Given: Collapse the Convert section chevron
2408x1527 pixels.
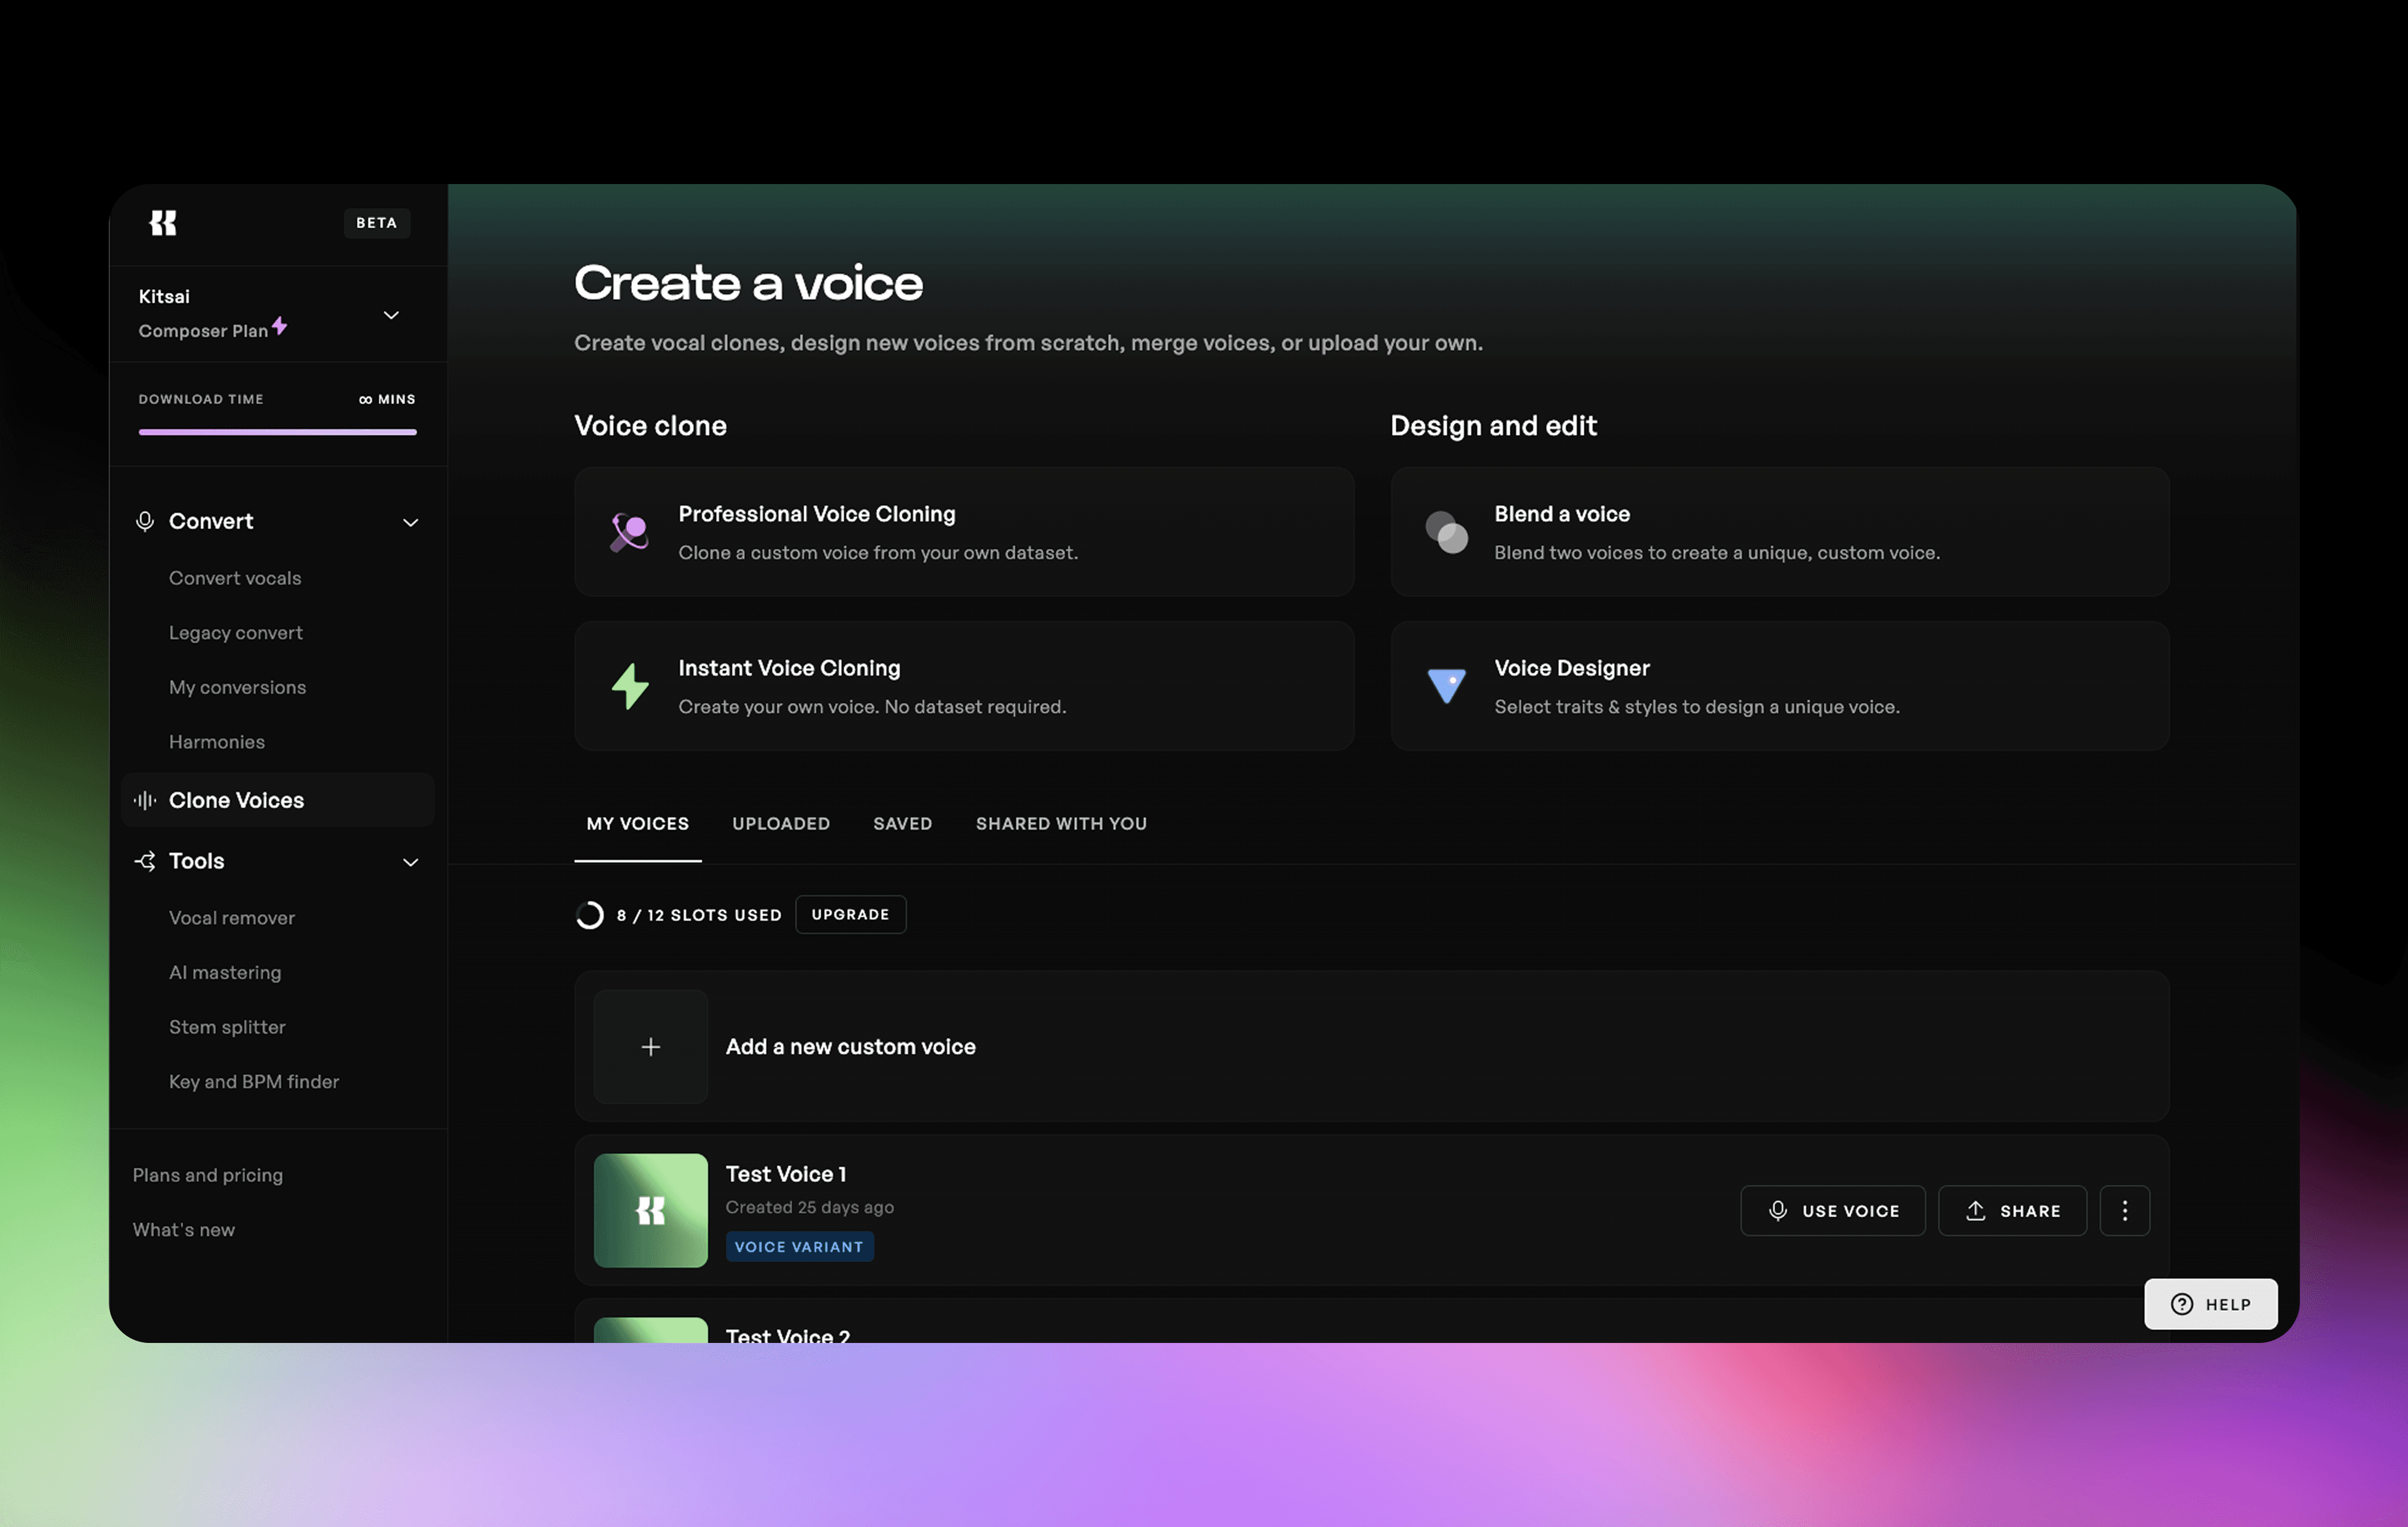Looking at the screenshot, I should [410, 522].
